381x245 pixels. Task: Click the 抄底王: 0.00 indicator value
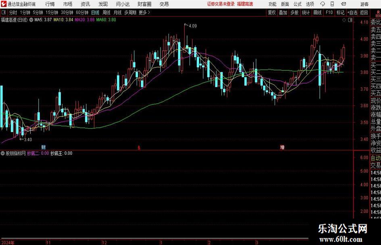(x=61, y=153)
